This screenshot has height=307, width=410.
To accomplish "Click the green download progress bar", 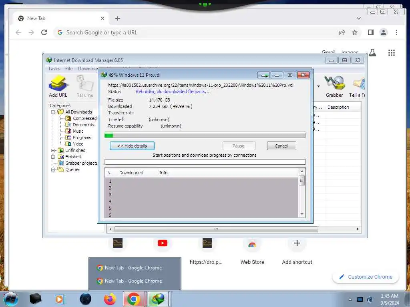I will 205,135.
